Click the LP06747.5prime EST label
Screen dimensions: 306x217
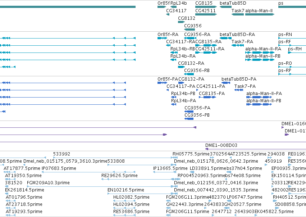245,197
